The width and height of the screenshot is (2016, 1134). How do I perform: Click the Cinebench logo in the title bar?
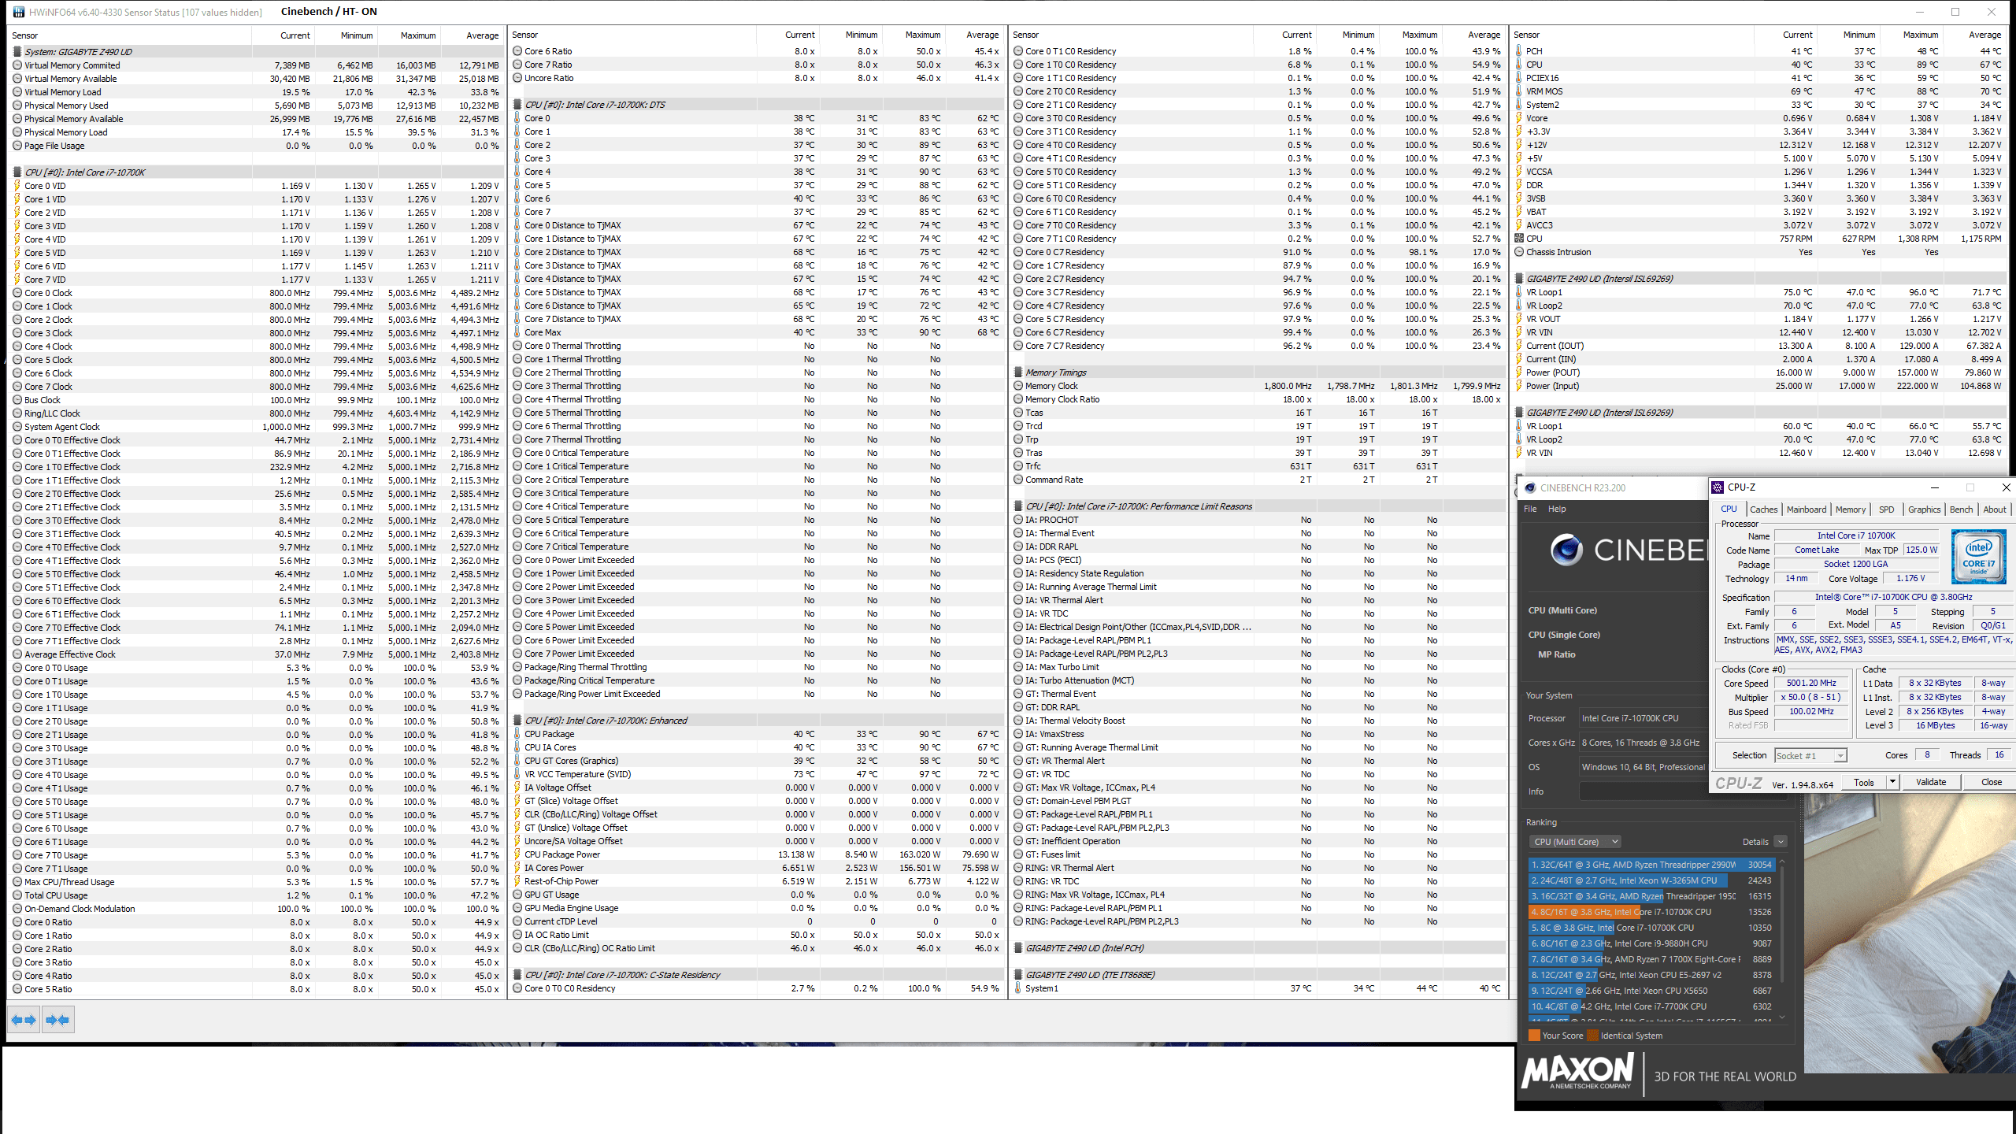pos(1530,487)
